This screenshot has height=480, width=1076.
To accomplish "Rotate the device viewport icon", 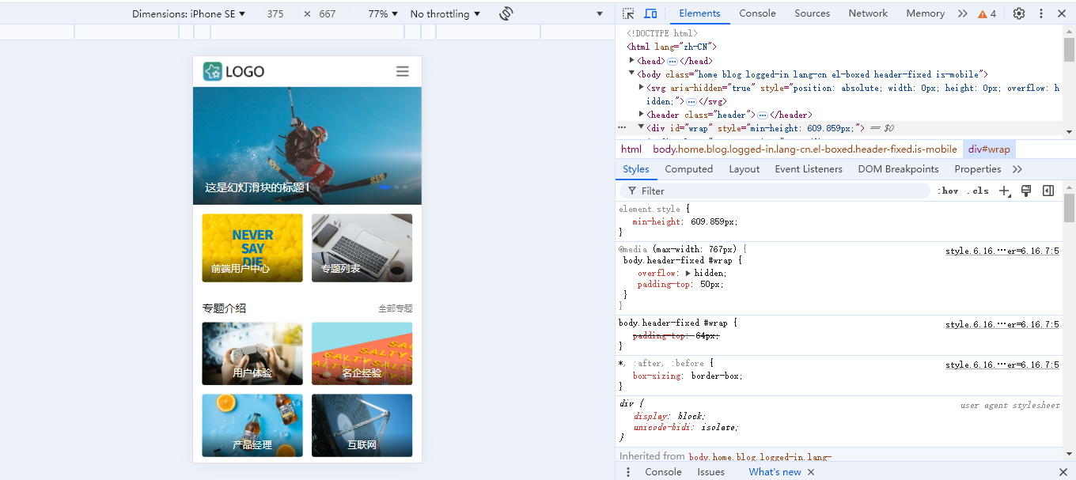I will 506,13.
